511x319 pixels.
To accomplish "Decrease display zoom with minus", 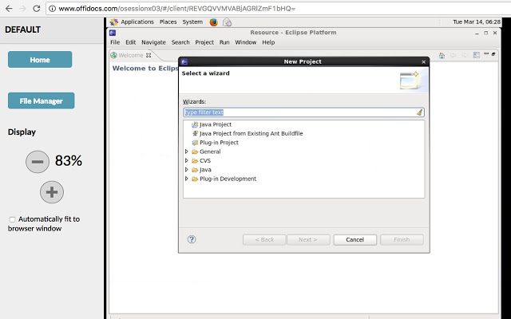I will pyautogui.click(x=38, y=161).
